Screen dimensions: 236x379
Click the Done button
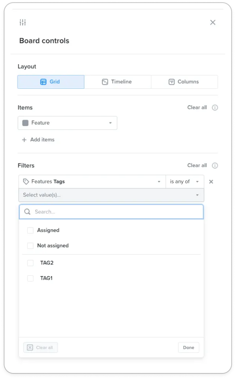(x=188, y=348)
